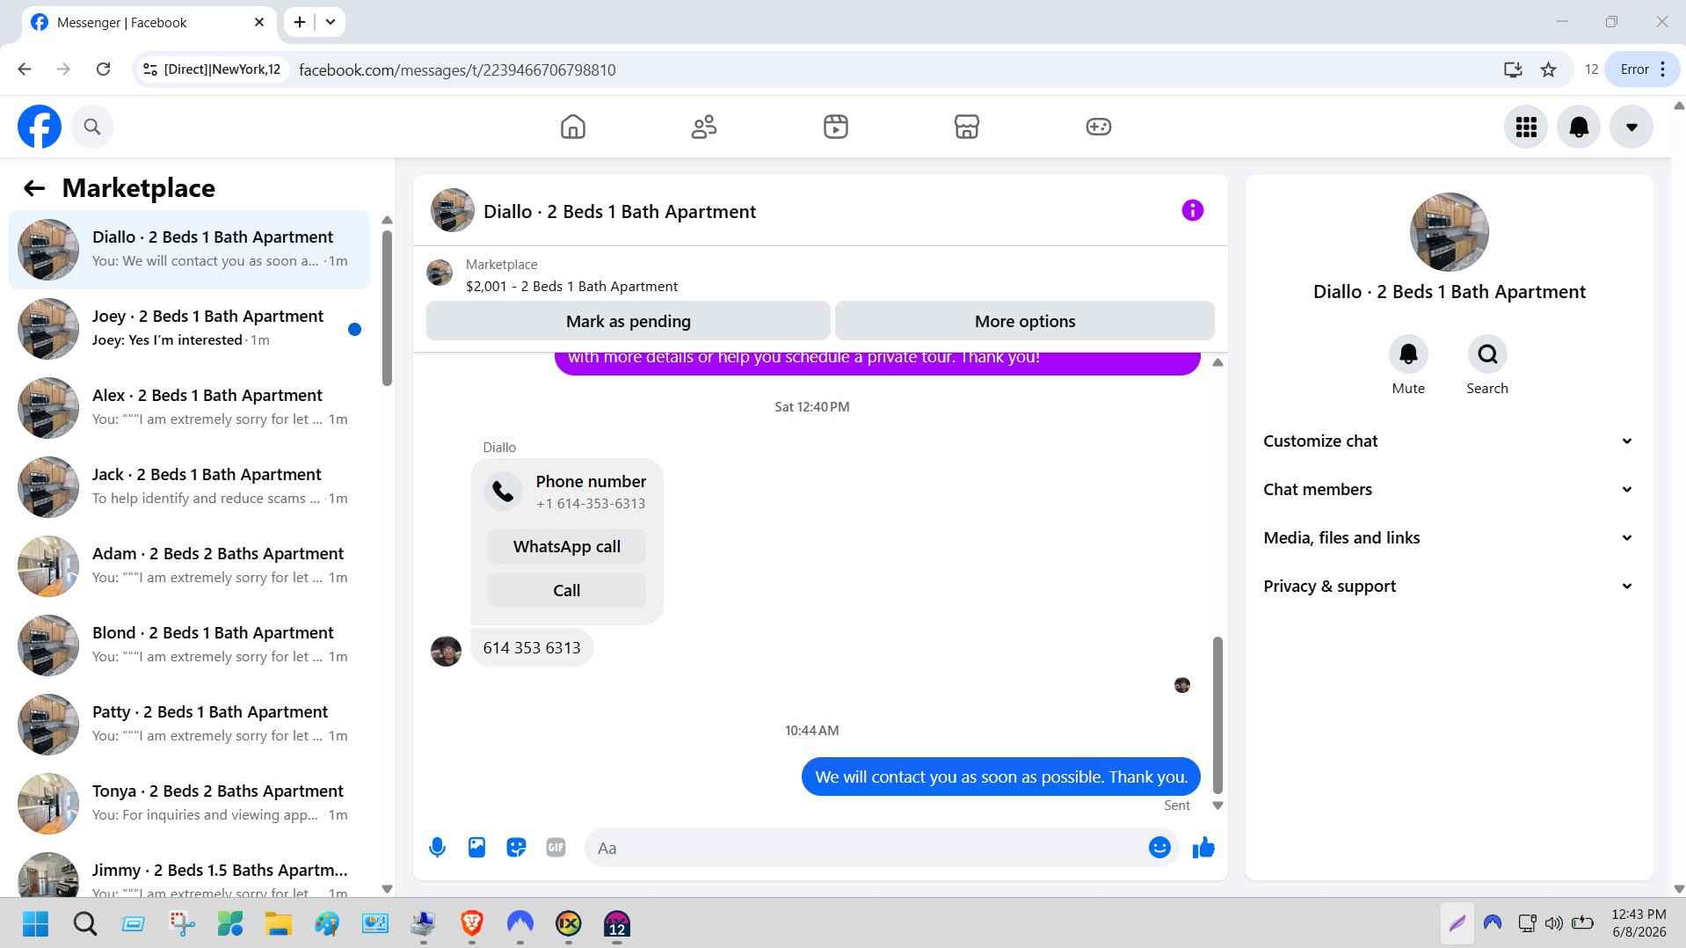1686x948 pixels.
Task: Expand the Chat members section
Action: pyautogui.click(x=1449, y=490)
